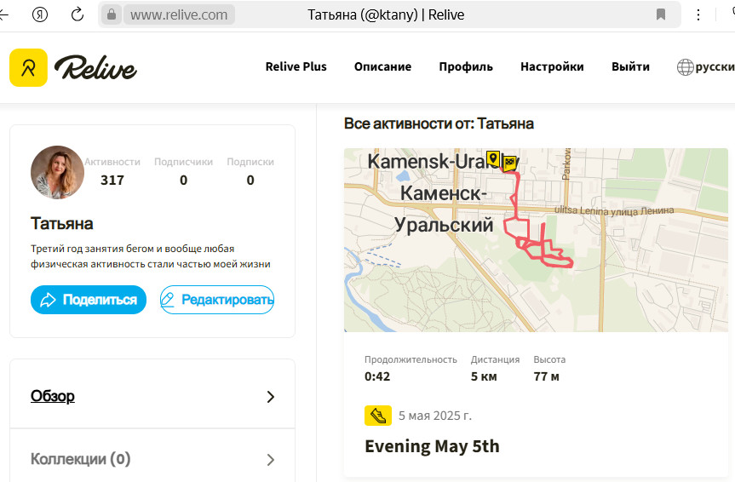Open the Evening May 5th activity title
Viewport: 735px width, 482px height.
click(432, 446)
